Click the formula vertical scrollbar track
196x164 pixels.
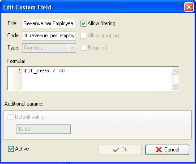coord(175,78)
